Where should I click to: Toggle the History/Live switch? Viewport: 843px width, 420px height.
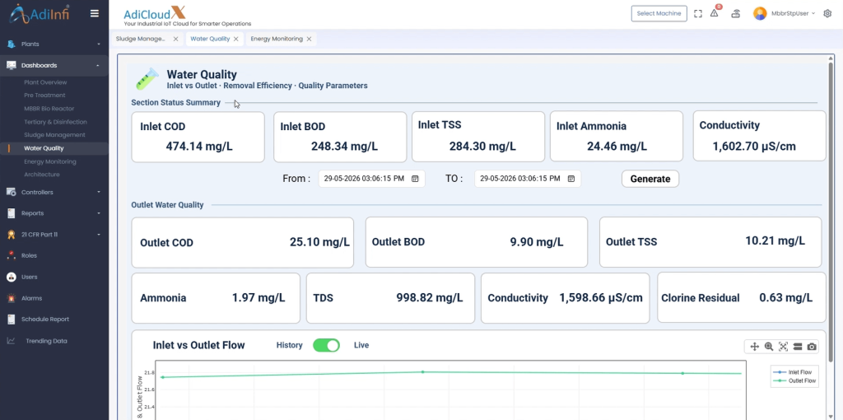tap(326, 345)
